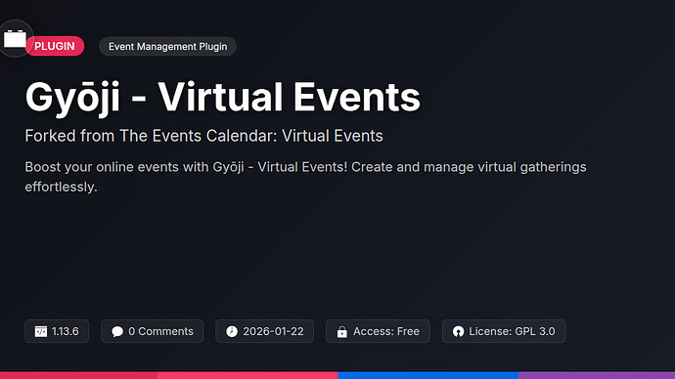
Task: Click the 2026-01-22 date text
Action: (273, 331)
